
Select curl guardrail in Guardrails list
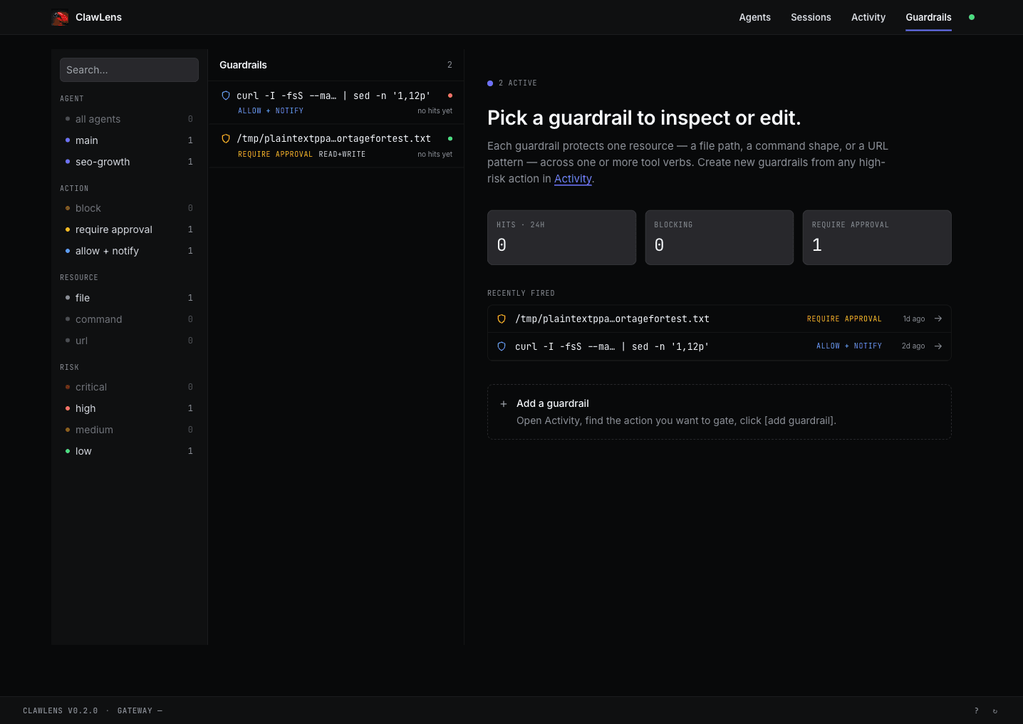pyautogui.click(x=336, y=103)
